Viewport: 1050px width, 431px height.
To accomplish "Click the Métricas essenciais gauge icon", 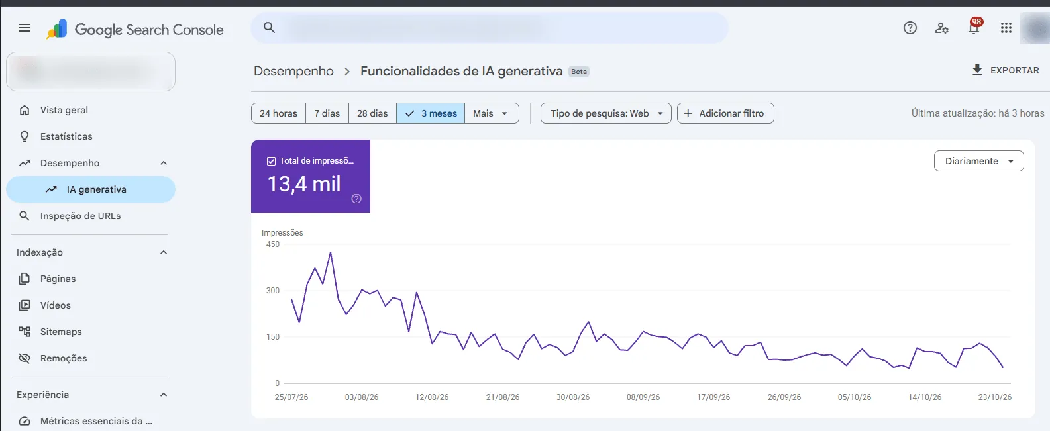I will (x=25, y=421).
